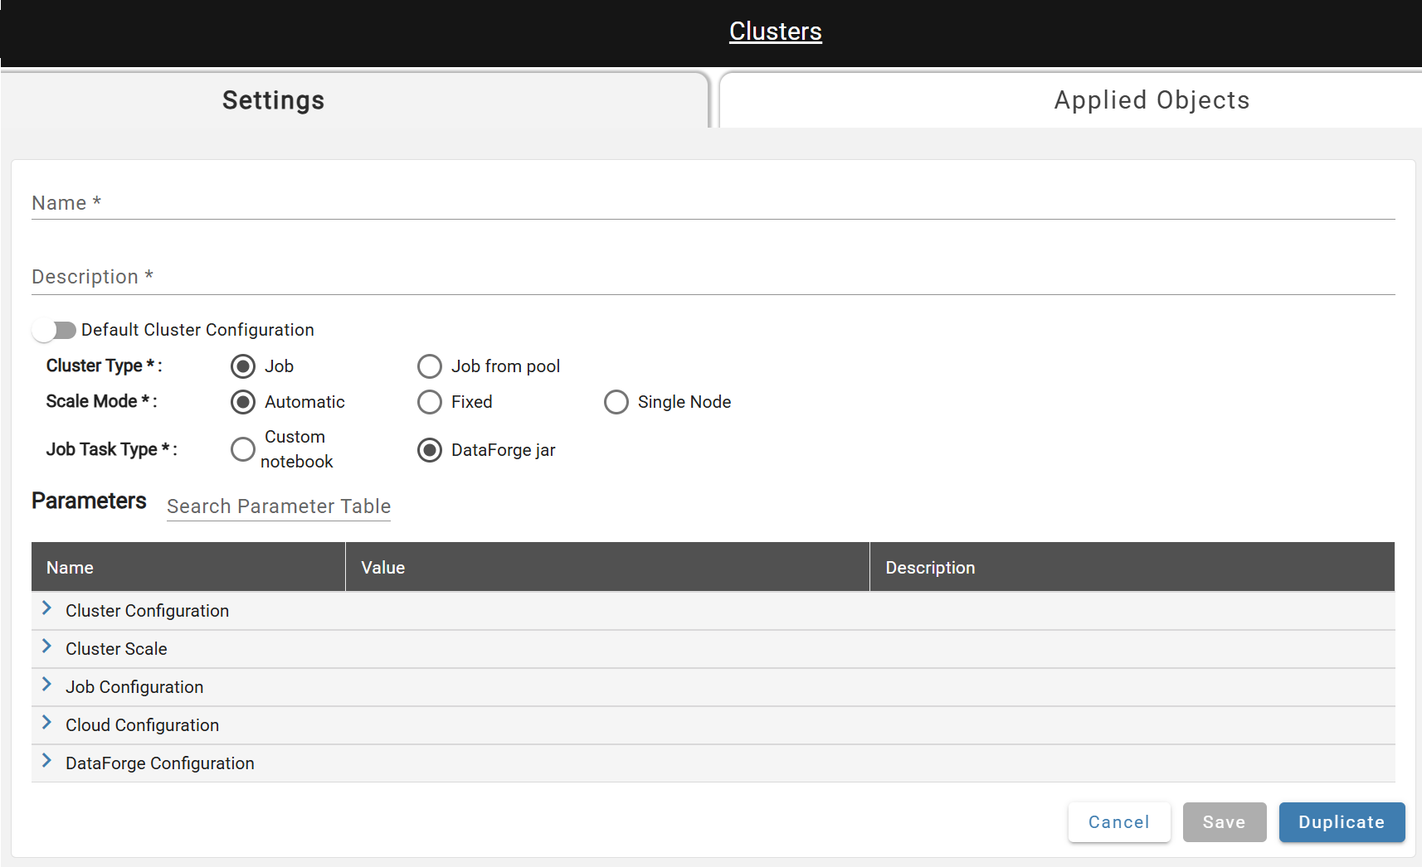Expand the Job Configuration row chevron
This screenshot has height=867, width=1422.
(x=46, y=685)
